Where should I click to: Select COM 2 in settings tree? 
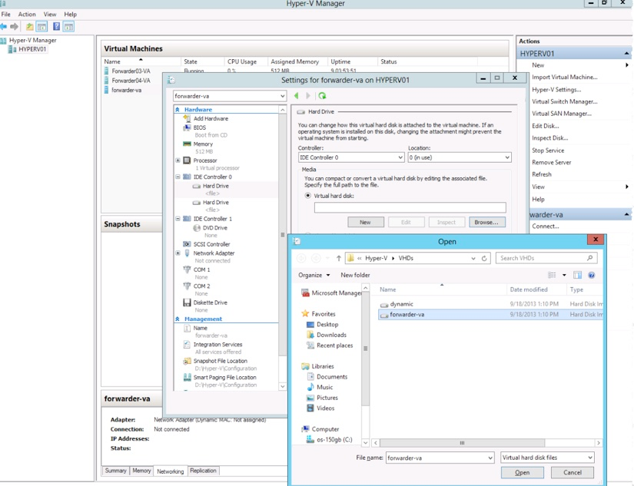(201, 286)
